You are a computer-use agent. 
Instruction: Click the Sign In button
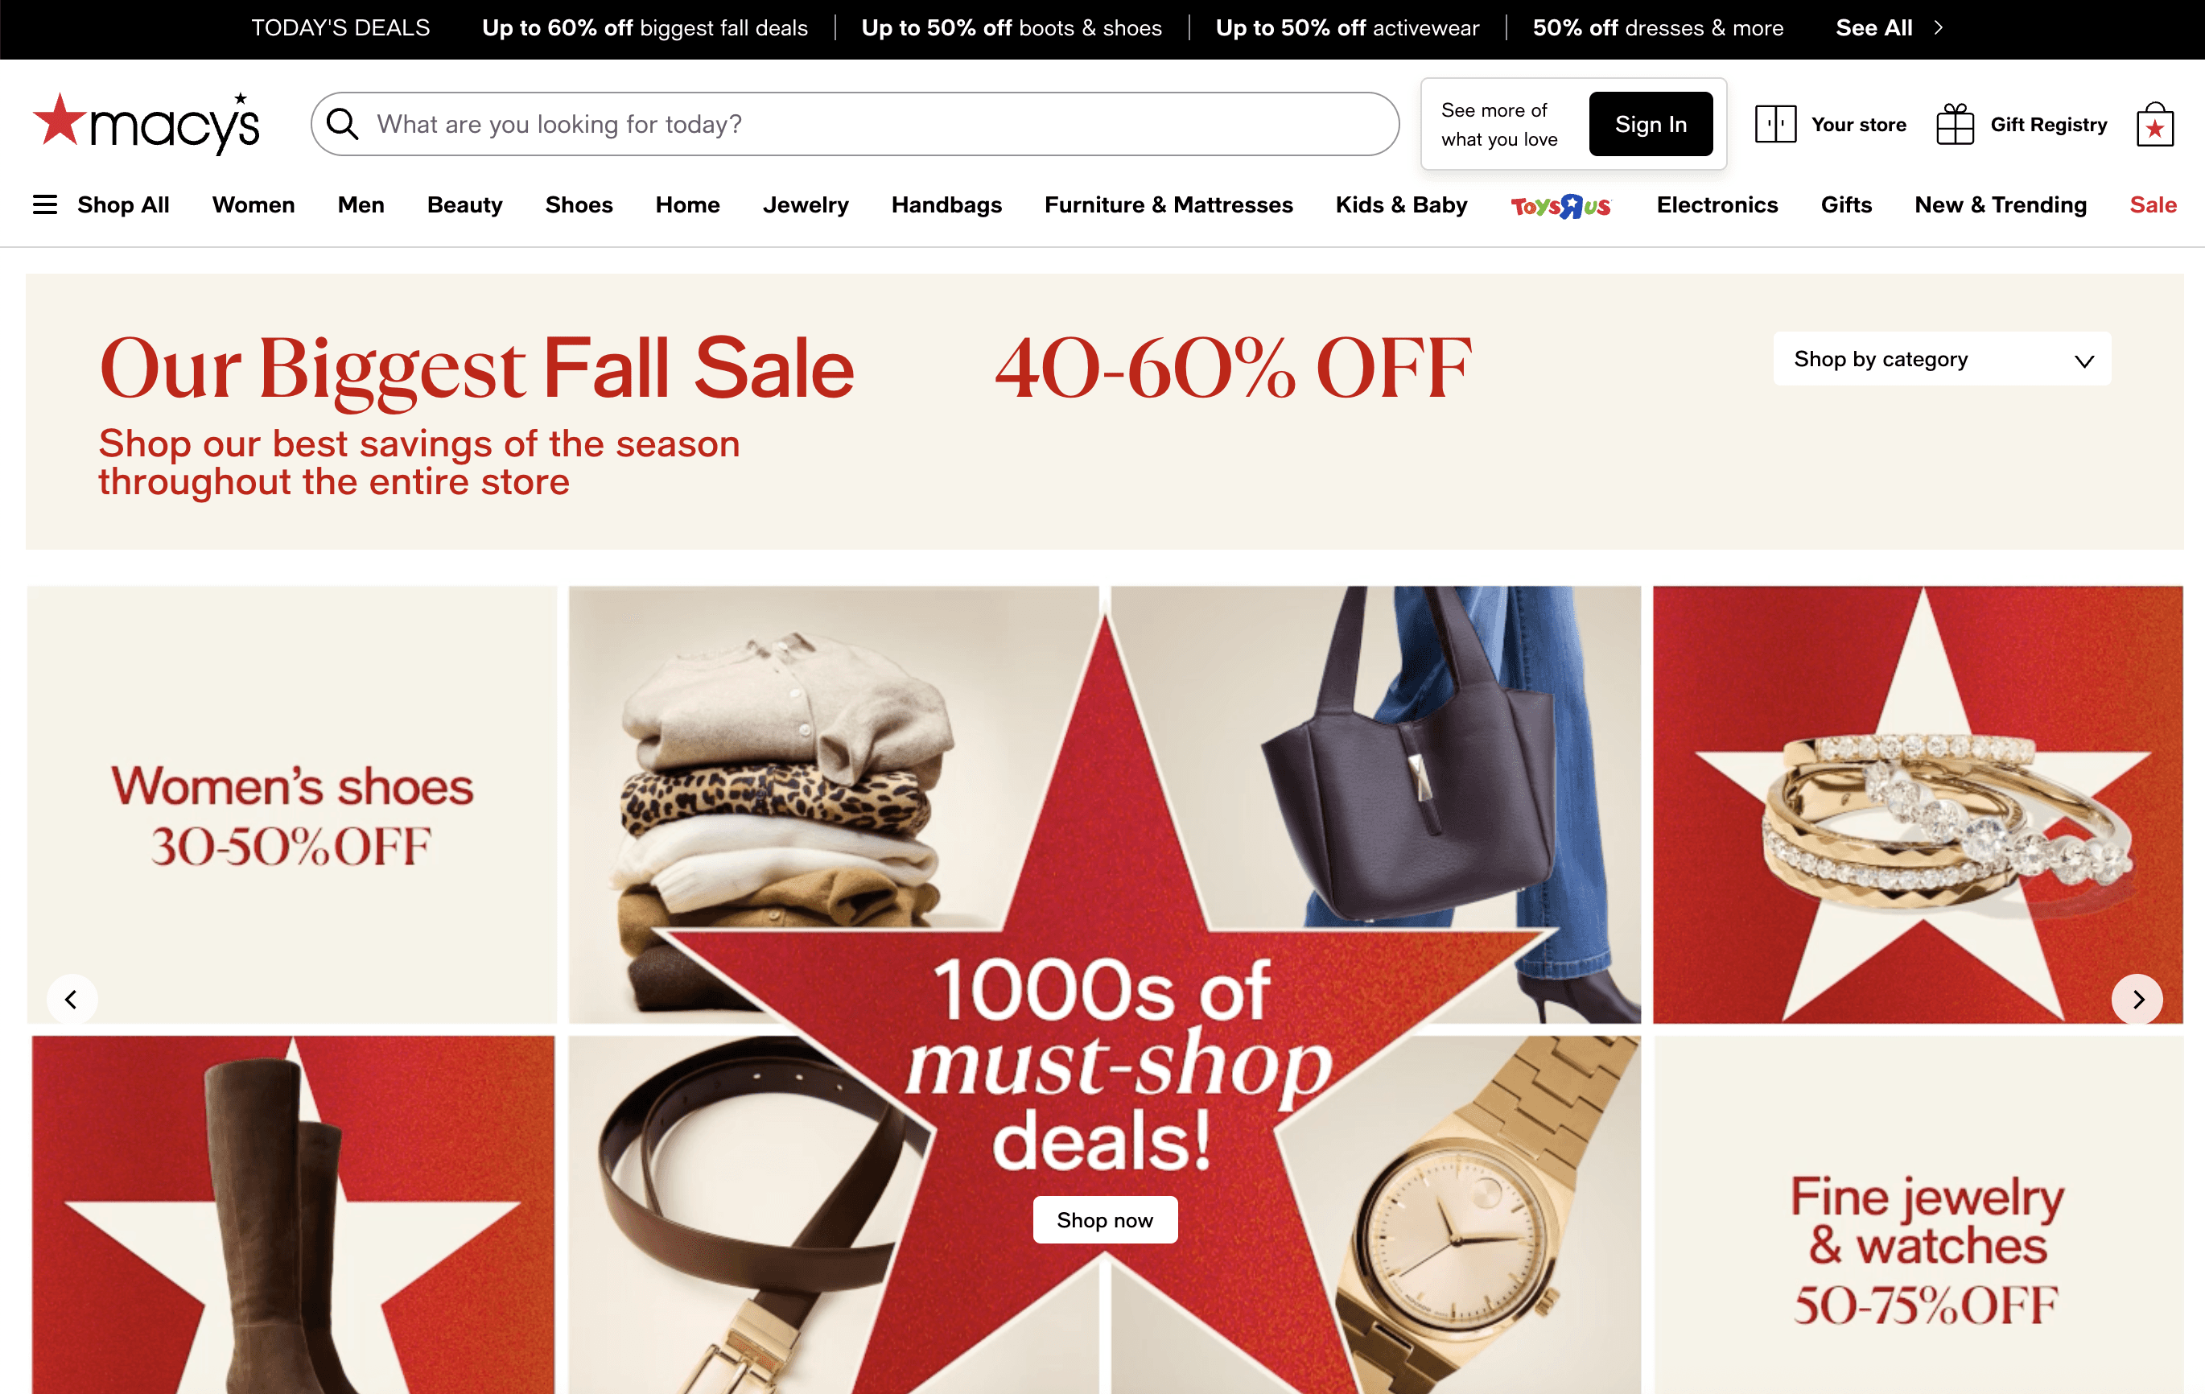[x=1650, y=124]
